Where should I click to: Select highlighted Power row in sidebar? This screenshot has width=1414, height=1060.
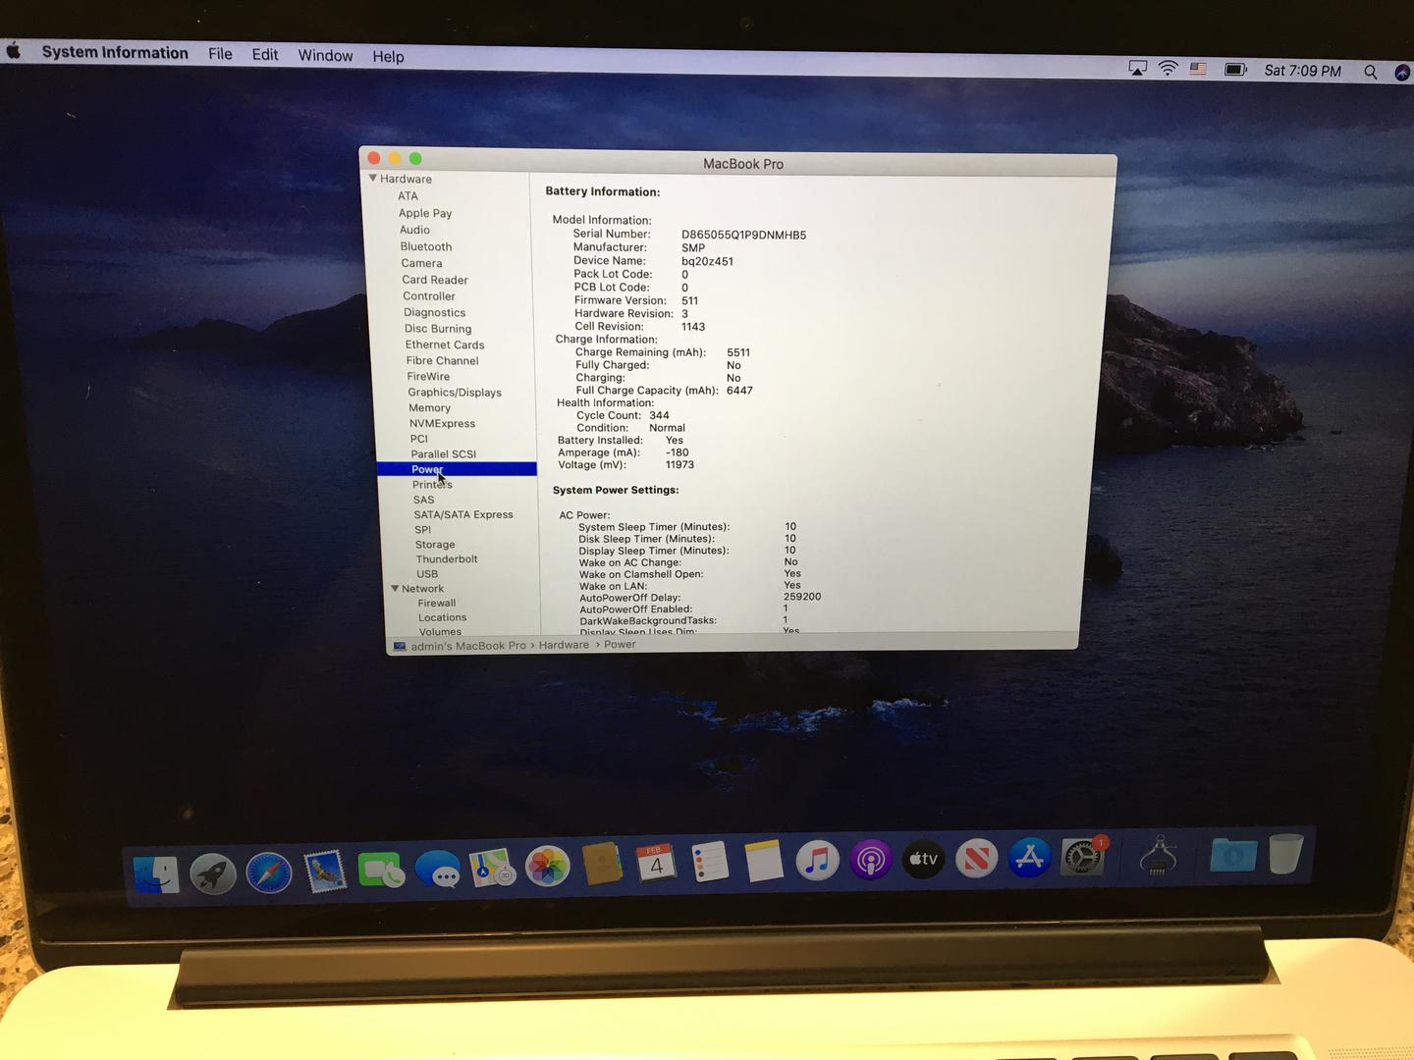point(457,469)
